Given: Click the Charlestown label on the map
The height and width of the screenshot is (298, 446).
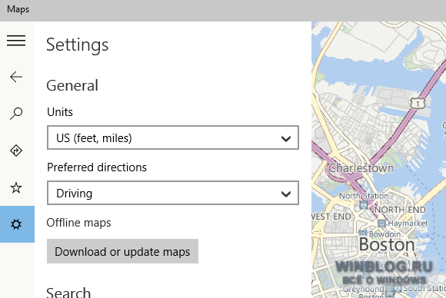Looking at the screenshot, I should point(361,168).
